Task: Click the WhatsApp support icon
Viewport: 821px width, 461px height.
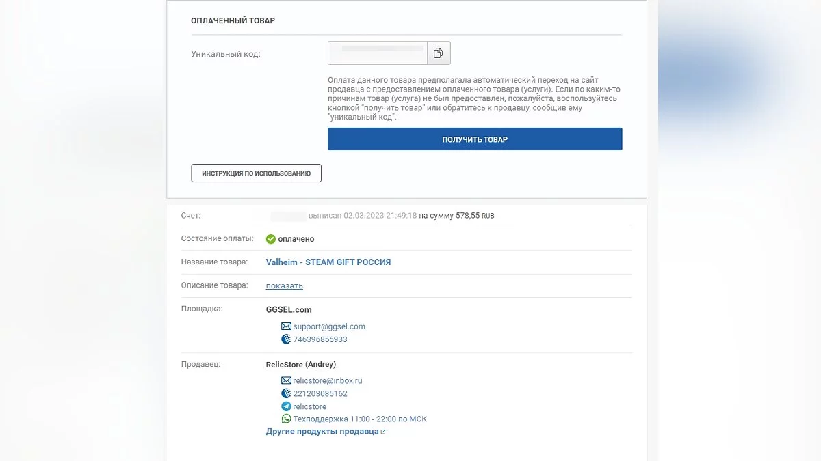Action: tap(286, 419)
